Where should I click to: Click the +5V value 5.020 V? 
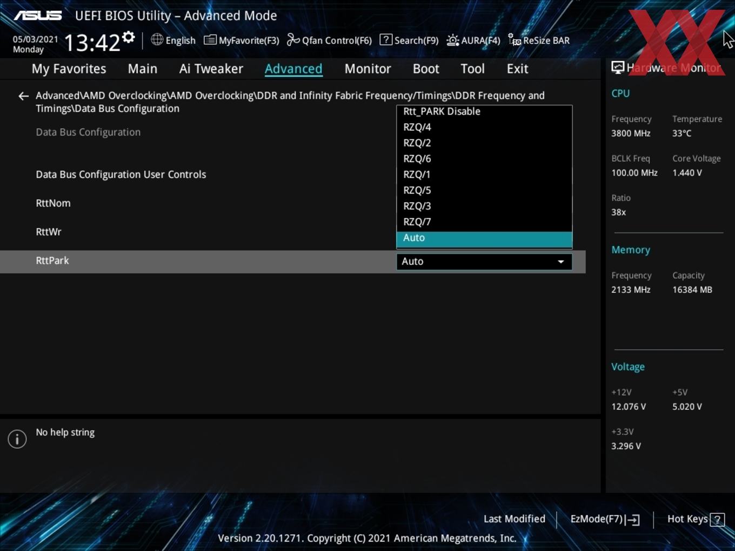point(687,407)
